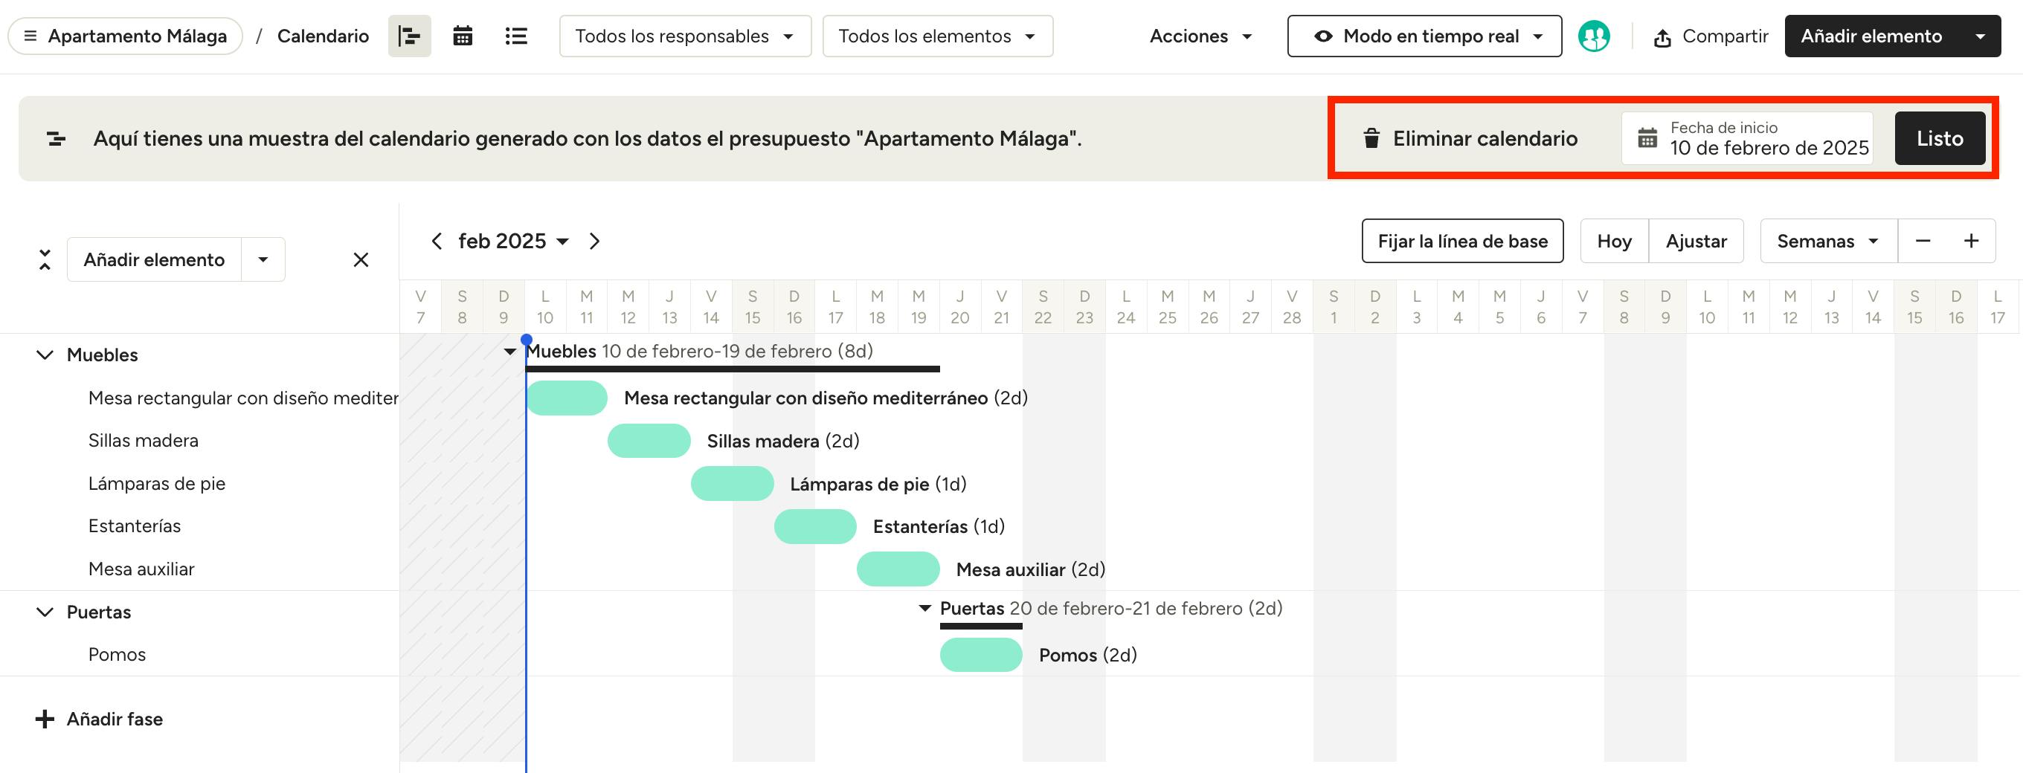
Task: Click the collaborators avatar icon
Action: point(1593,36)
